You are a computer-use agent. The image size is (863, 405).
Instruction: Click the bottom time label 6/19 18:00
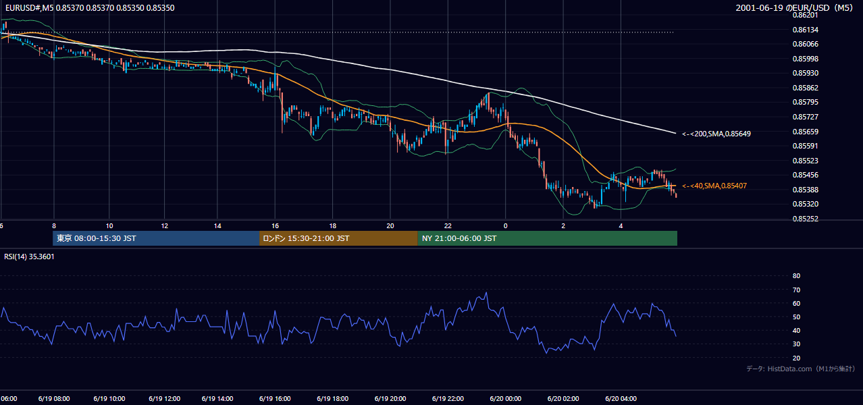(x=333, y=398)
